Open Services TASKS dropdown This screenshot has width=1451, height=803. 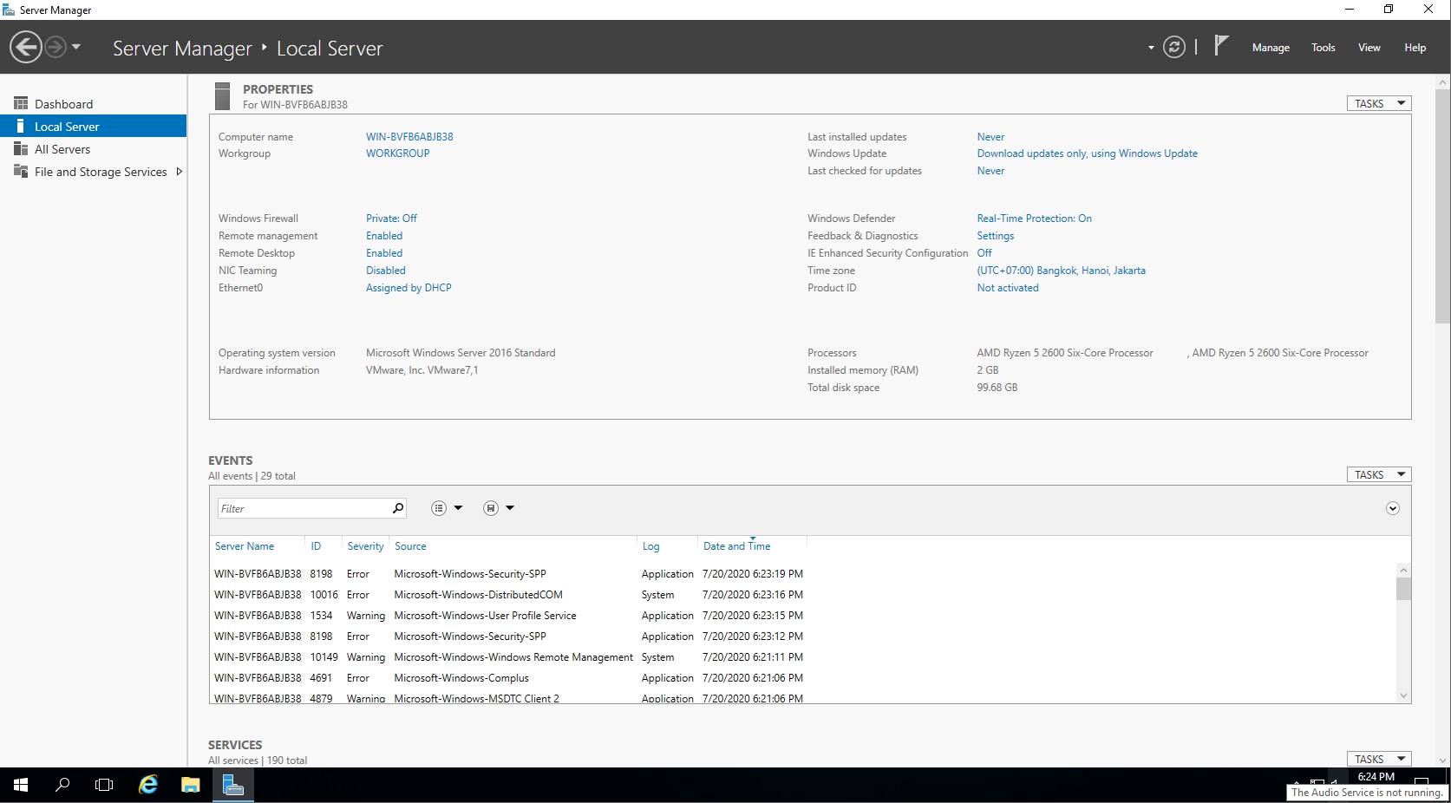coord(1379,759)
